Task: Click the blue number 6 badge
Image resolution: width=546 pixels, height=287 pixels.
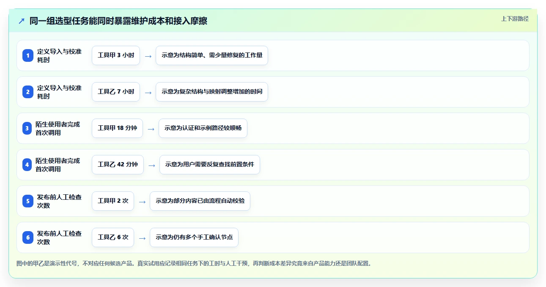Action: (x=28, y=237)
